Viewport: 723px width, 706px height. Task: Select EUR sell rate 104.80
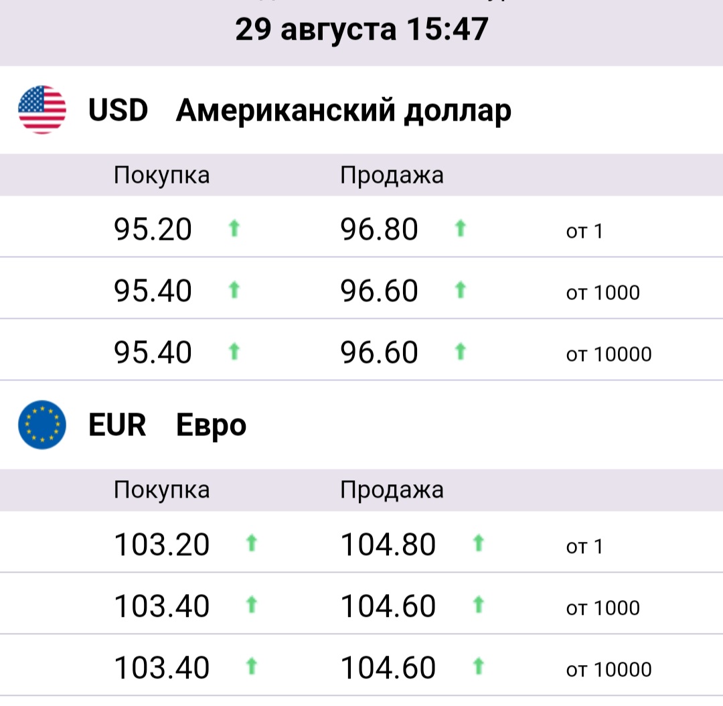(388, 545)
